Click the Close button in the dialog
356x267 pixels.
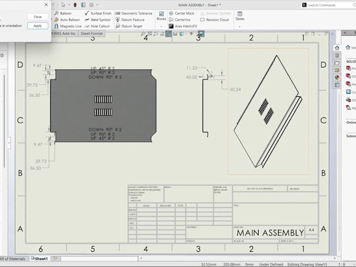tap(38, 17)
